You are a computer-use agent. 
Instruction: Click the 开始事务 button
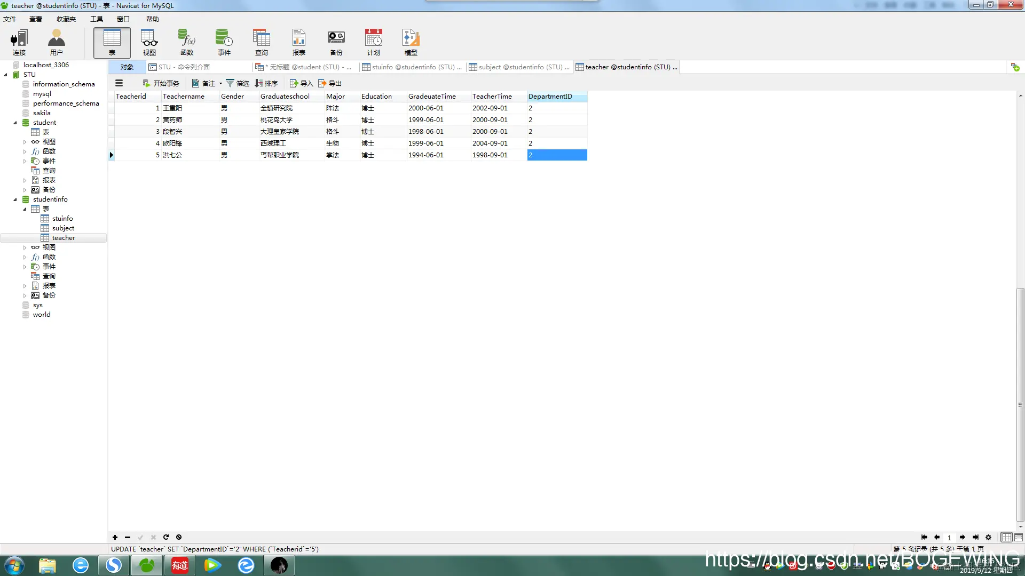tap(161, 83)
